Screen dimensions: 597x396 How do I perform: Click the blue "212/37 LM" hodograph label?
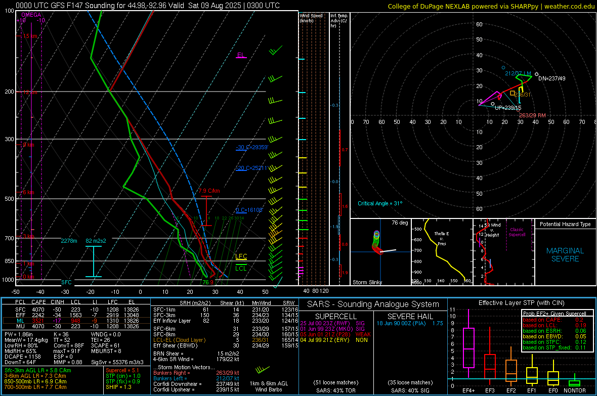tap(518, 73)
